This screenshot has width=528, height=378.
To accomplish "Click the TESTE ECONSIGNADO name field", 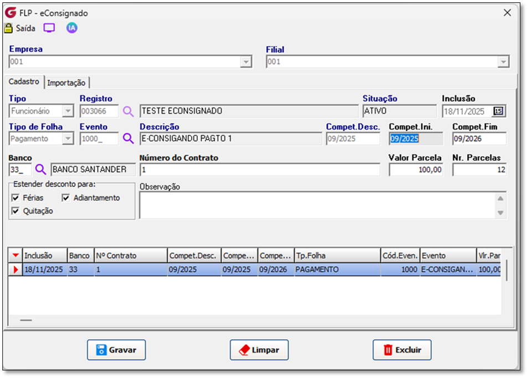I will click(249, 111).
